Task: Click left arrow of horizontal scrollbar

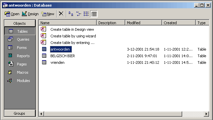Action: click(41, 114)
